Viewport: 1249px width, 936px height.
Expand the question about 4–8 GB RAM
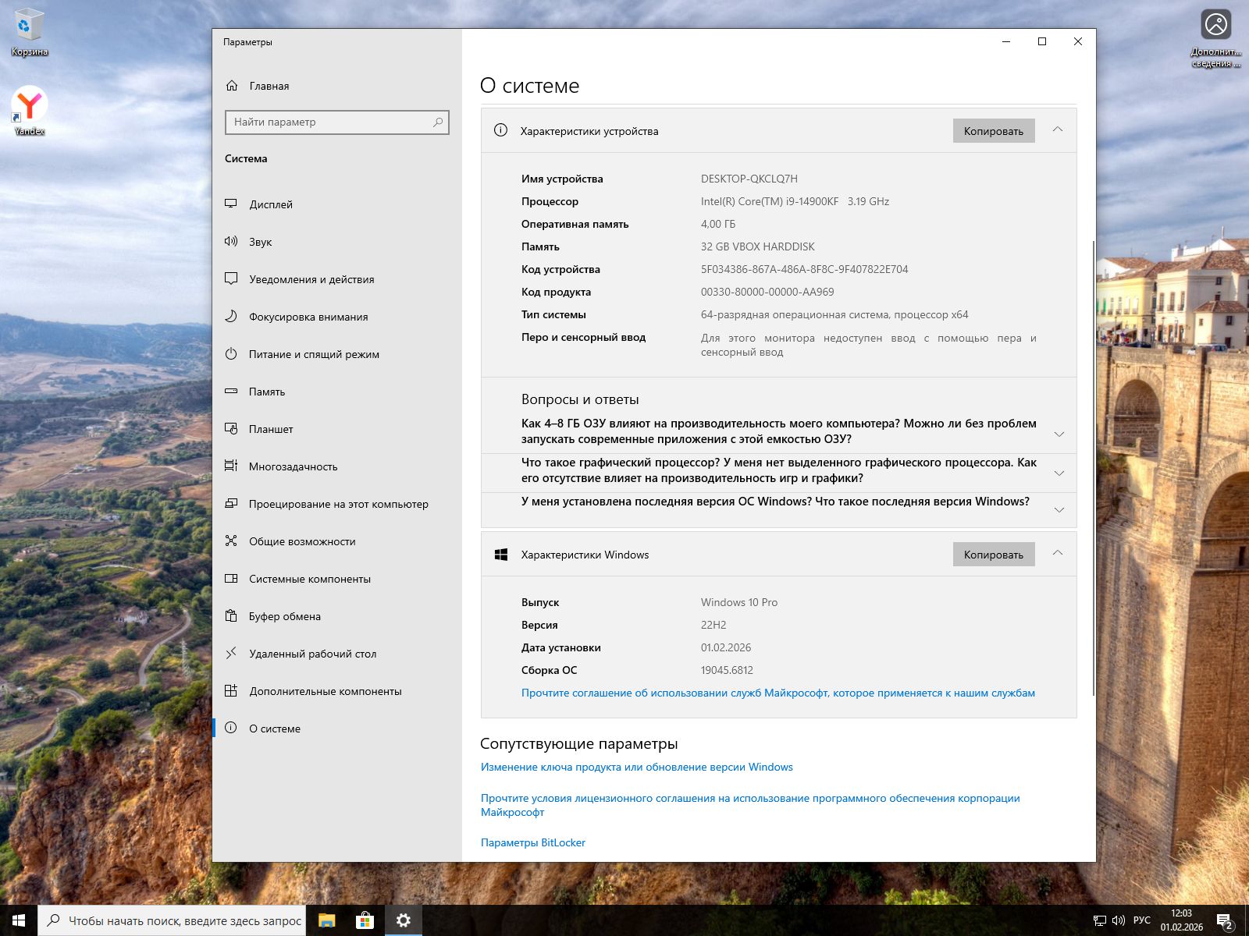click(1059, 434)
